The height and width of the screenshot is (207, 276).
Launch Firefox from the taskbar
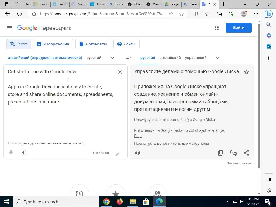(x=119, y=202)
